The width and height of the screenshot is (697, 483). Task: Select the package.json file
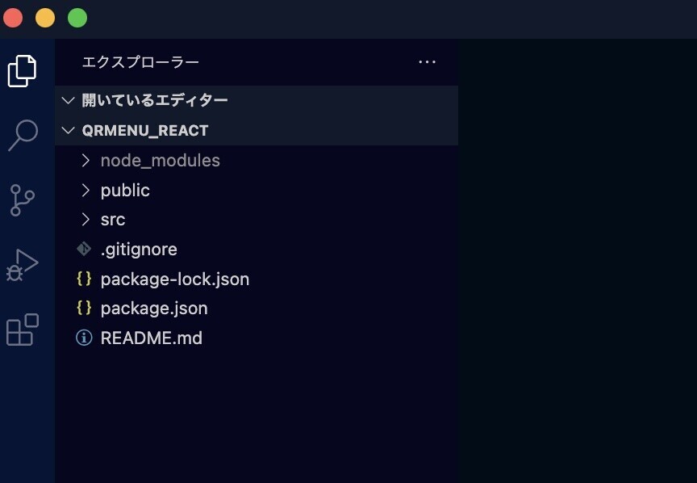[153, 308]
